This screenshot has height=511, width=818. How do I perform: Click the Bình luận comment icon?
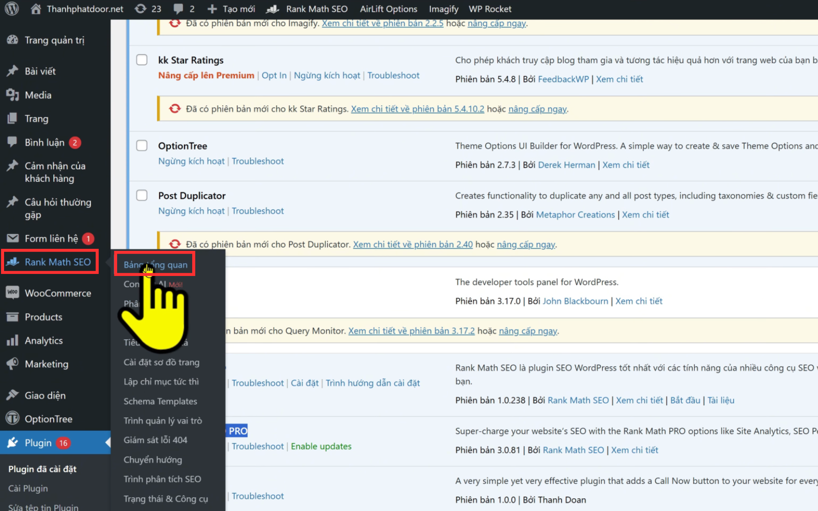(x=12, y=142)
